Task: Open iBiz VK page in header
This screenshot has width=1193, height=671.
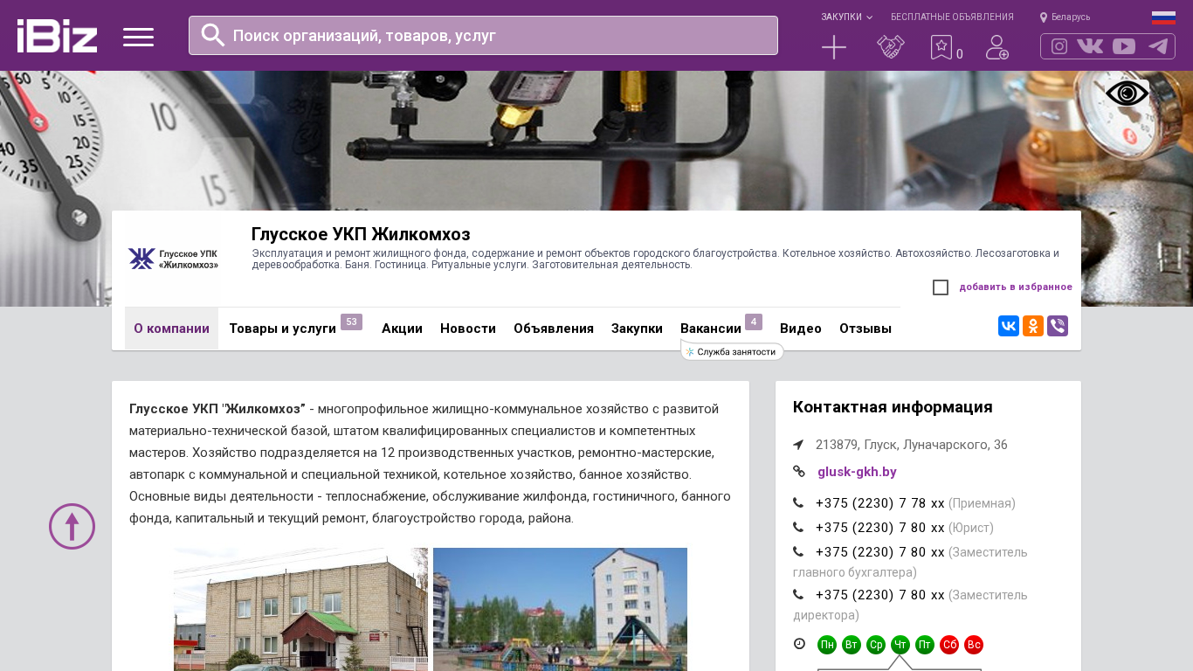Action: (1090, 46)
